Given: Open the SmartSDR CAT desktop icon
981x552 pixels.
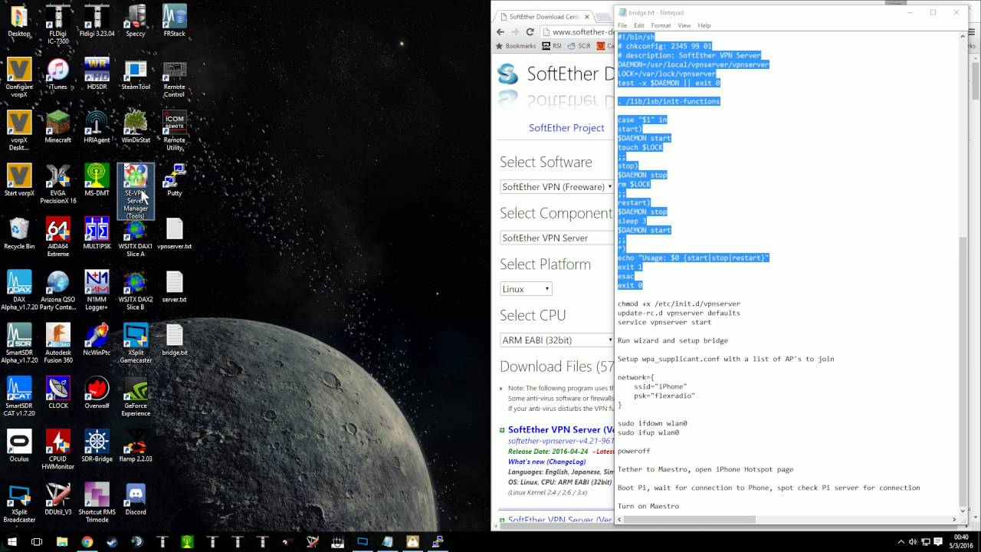Looking at the screenshot, I should pos(19,396).
